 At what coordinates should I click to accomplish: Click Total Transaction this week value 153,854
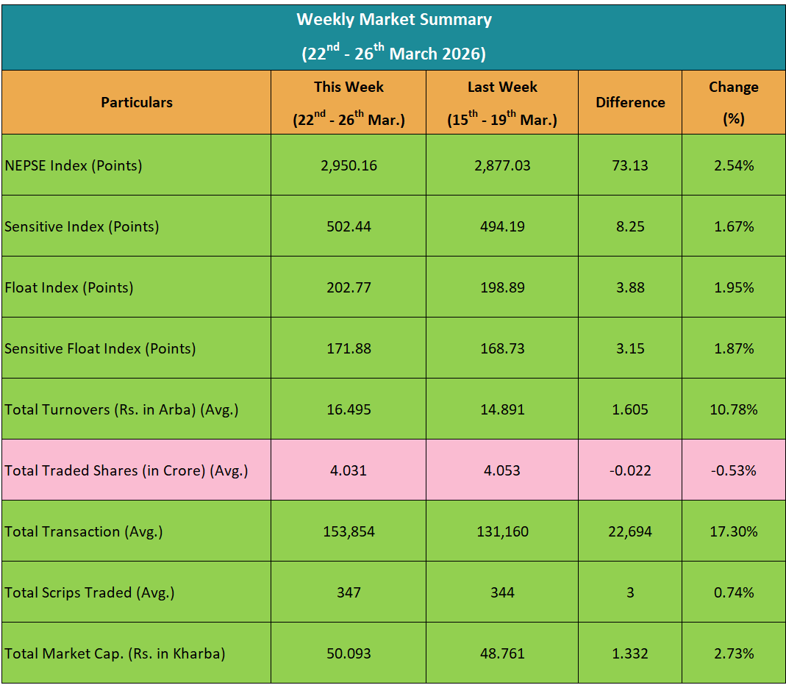(349, 531)
